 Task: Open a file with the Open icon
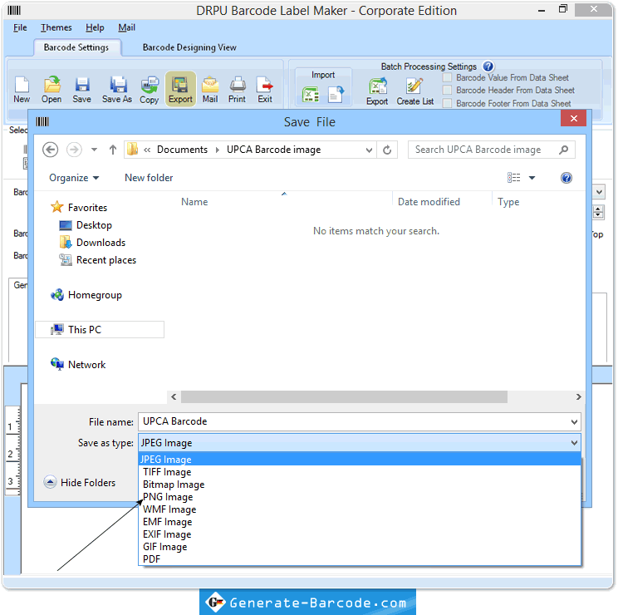pyautogui.click(x=51, y=90)
